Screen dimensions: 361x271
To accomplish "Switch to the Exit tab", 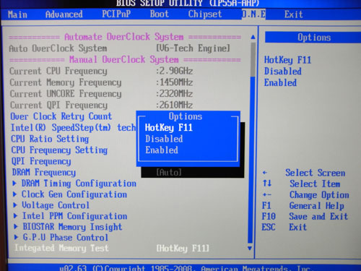I will click(x=294, y=14).
